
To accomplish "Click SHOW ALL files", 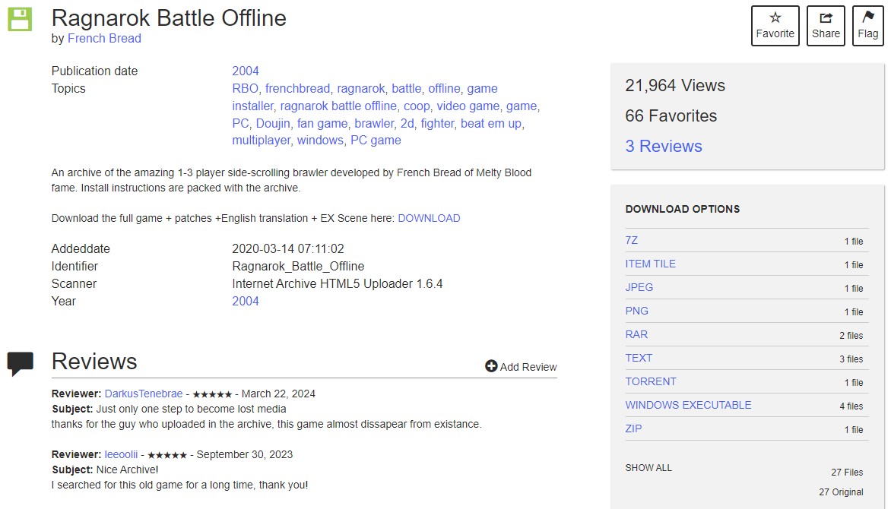I will 648,468.
